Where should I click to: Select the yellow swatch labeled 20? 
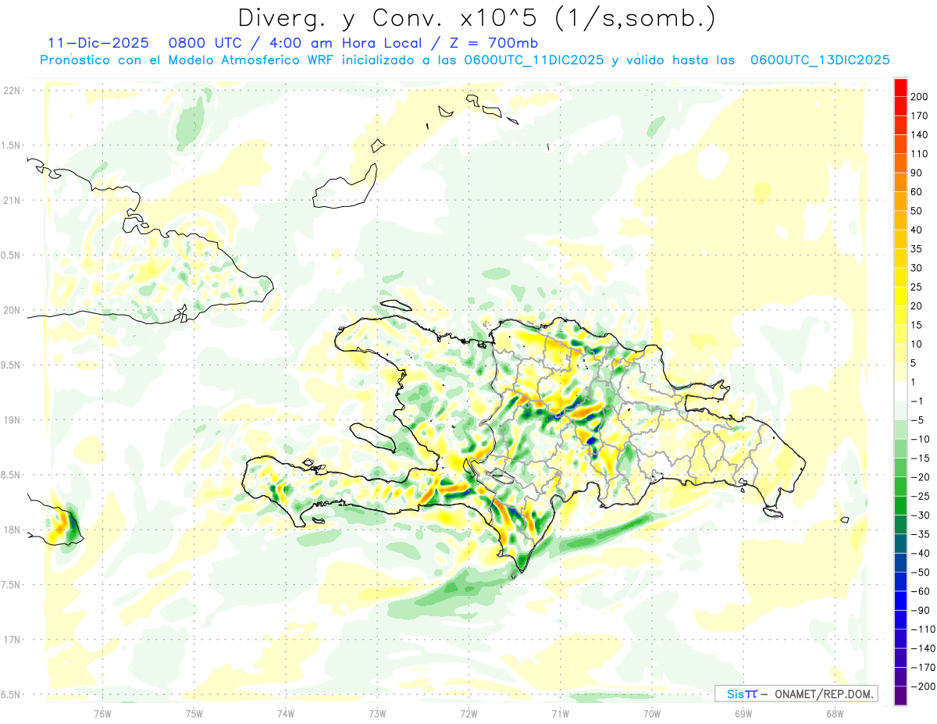click(x=900, y=296)
